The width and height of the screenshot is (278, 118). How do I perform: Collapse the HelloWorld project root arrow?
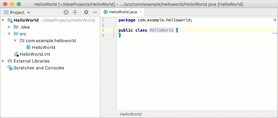tap(3, 20)
